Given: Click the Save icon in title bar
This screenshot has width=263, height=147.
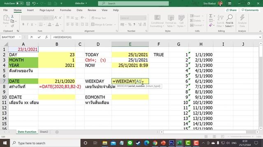Looking at the screenshot, I should (x=28, y=3).
